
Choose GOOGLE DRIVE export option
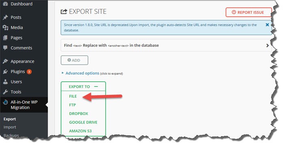(83, 122)
